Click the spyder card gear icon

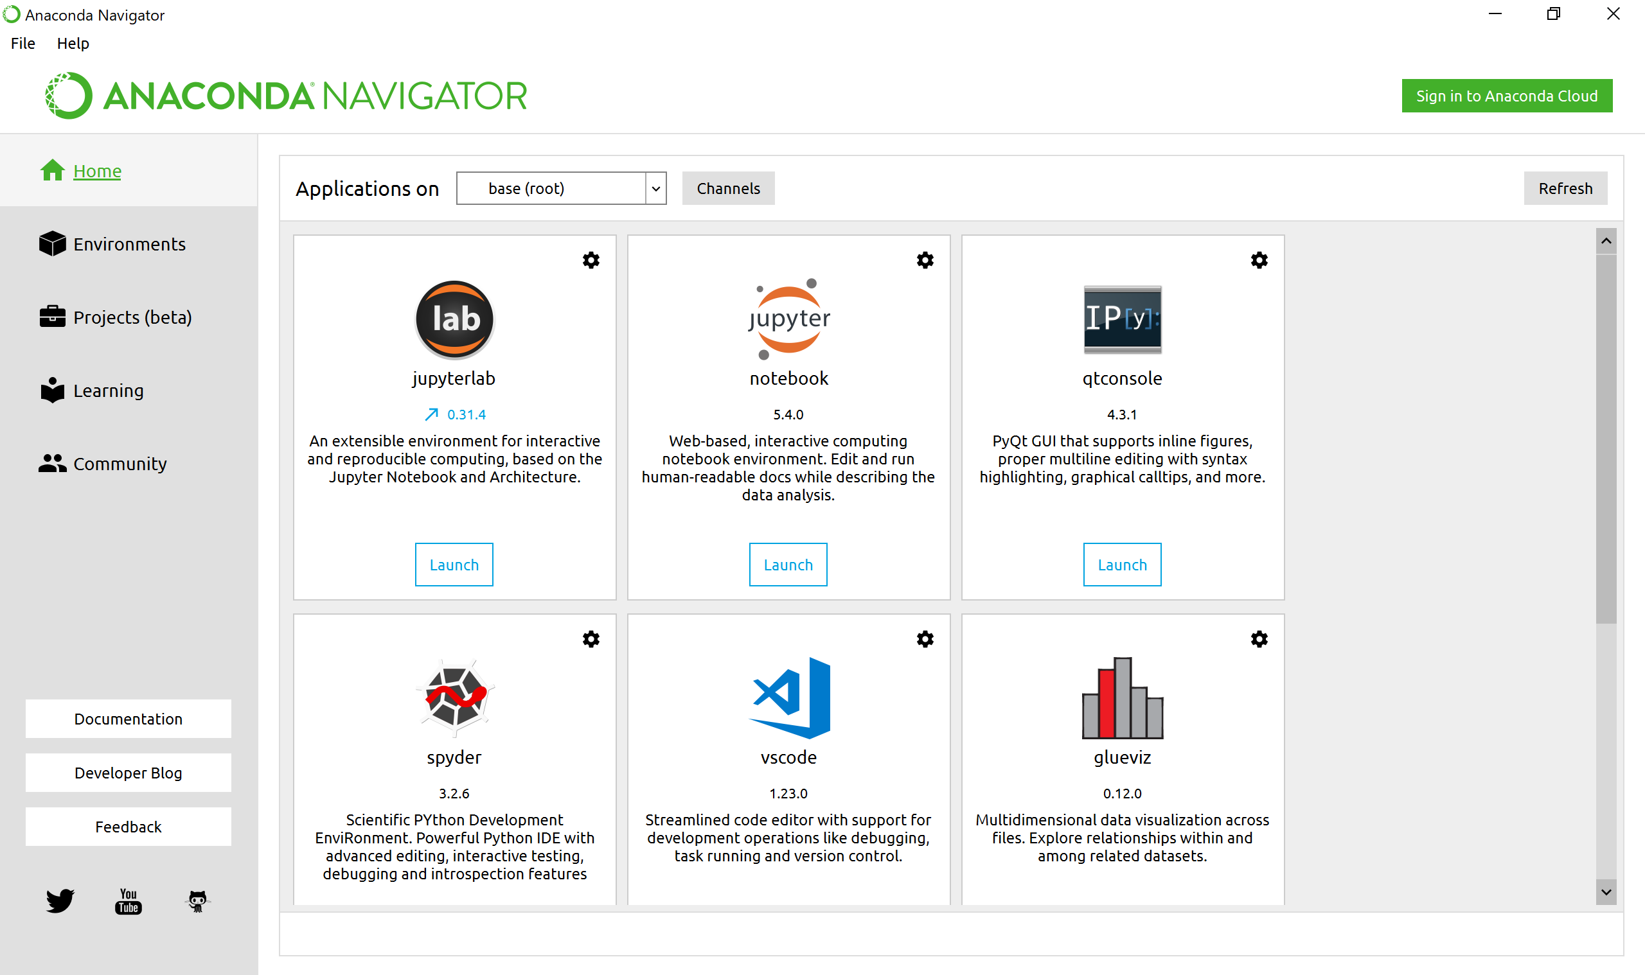pos(591,639)
